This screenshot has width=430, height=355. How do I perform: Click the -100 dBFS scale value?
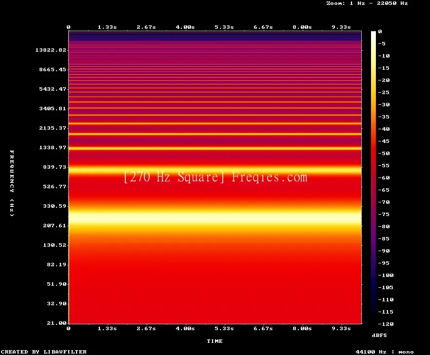click(386, 275)
